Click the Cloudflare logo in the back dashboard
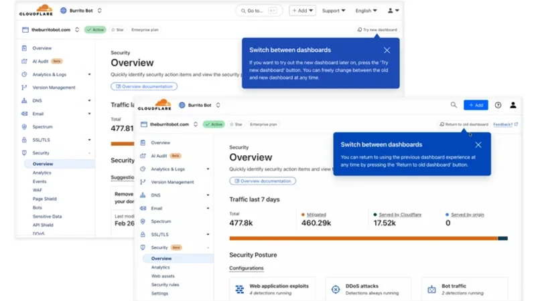This screenshot has height=301, width=536. tap(36, 10)
